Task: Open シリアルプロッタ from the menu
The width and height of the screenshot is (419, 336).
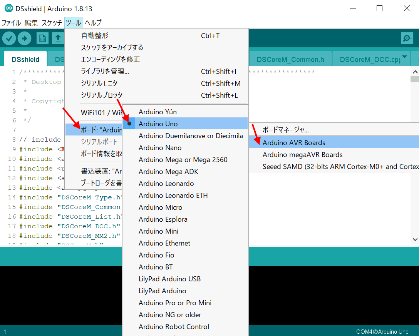Action: [157, 95]
